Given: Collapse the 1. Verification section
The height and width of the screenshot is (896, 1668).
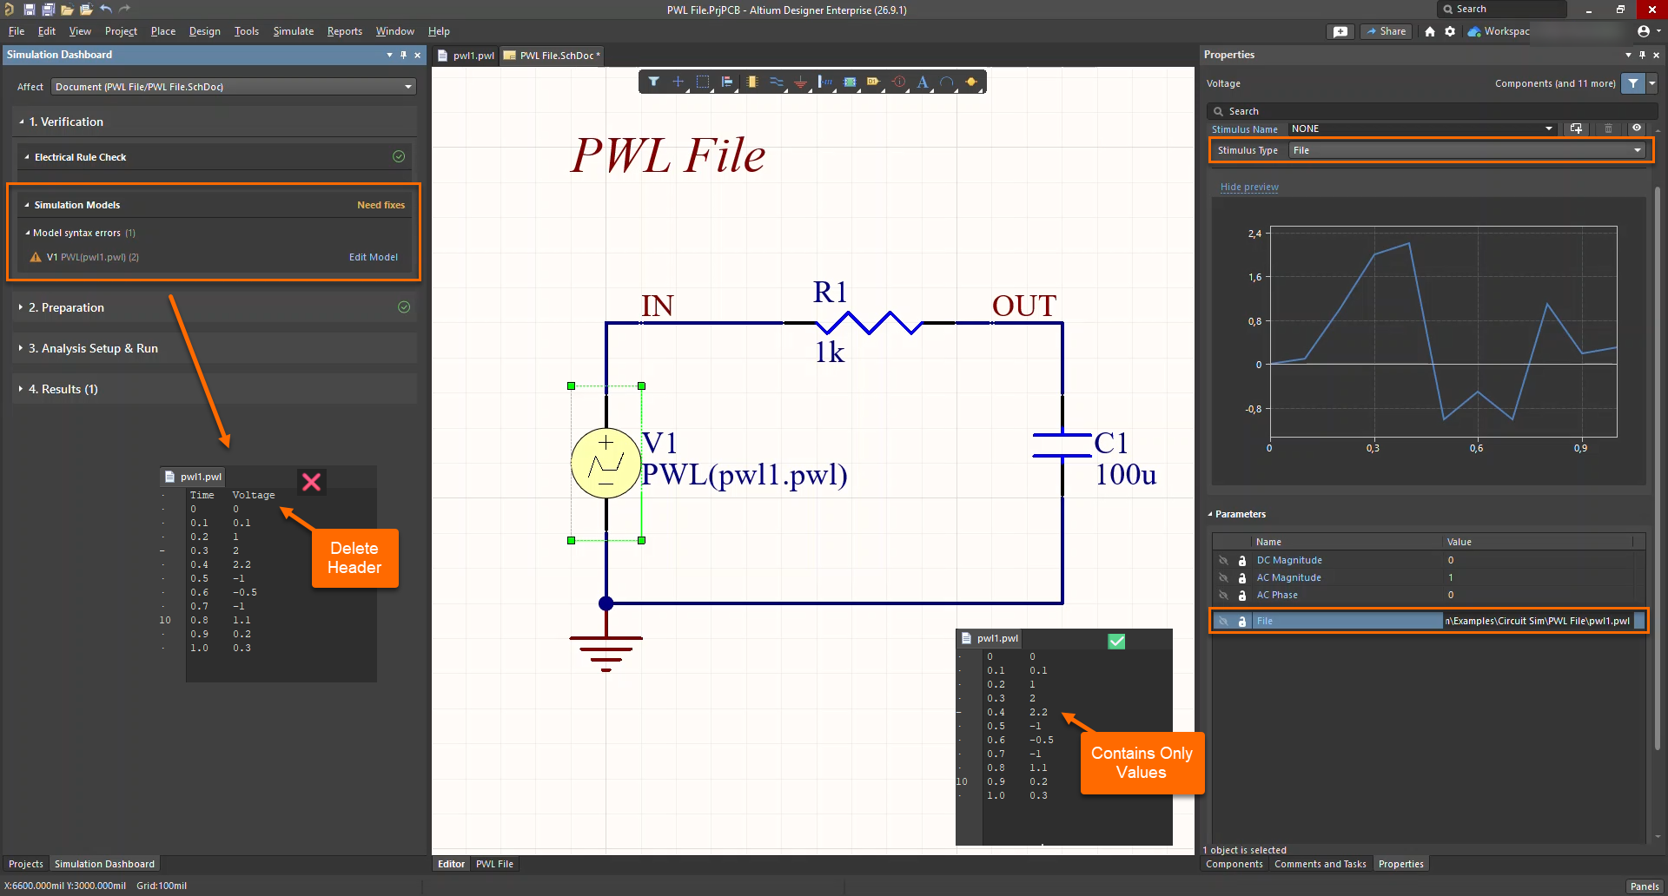Looking at the screenshot, I should tap(22, 122).
